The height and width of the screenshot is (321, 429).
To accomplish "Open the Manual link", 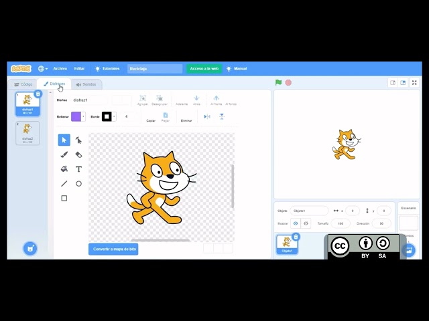I will click(x=237, y=68).
